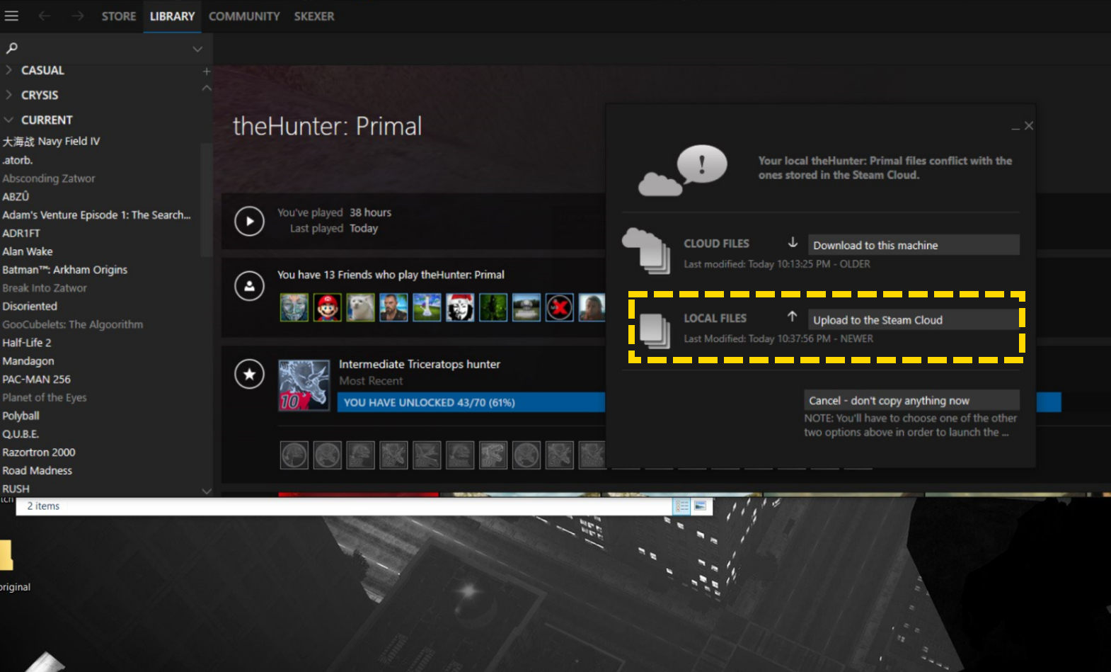Click Cancel - don't copy anything now
Screen dimensions: 1111x672
pyautogui.click(x=911, y=400)
